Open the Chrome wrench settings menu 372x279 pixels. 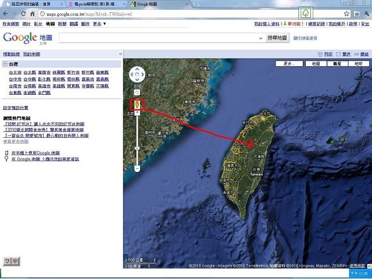pos(366,14)
